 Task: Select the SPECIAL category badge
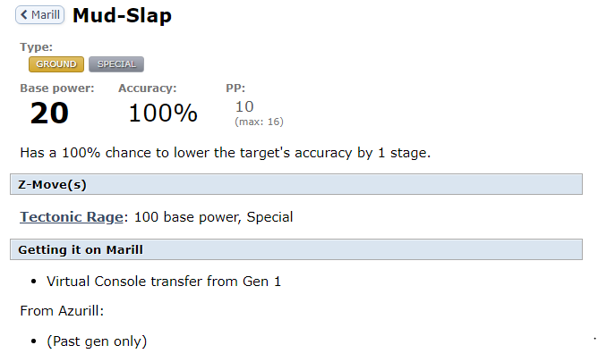coord(116,64)
